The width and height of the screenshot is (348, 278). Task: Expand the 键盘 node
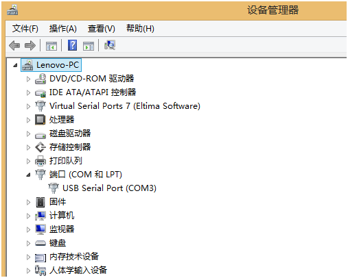(28, 243)
